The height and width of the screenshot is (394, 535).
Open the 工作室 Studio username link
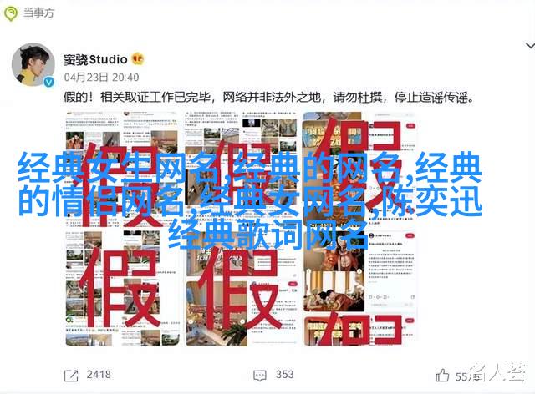pos(95,59)
